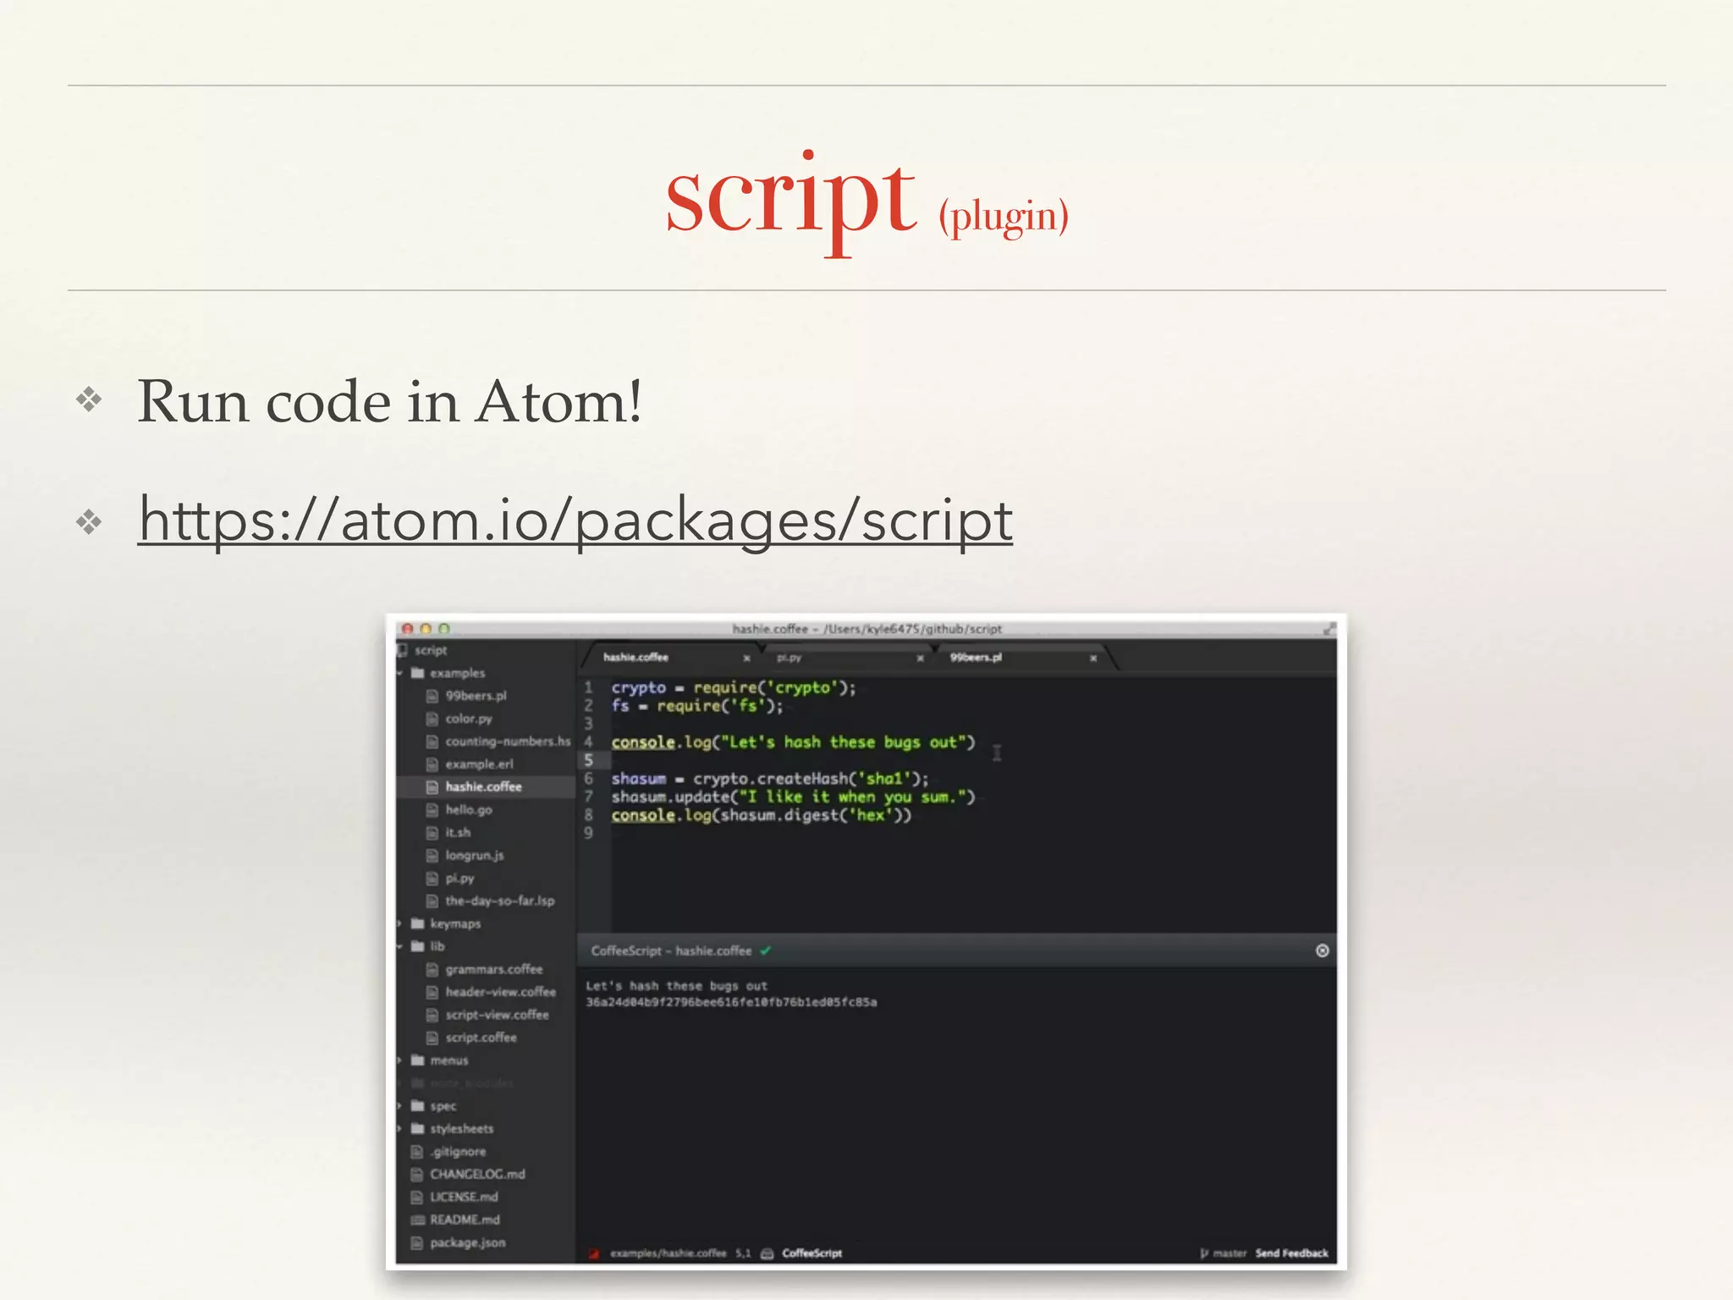Click the file icon next to package.json
1733x1300 pixels.
click(416, 1242)
